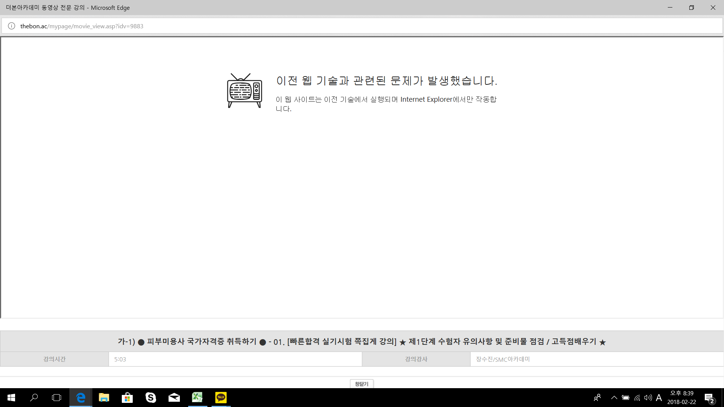Open the Wi-Fi network flyout

click(637, 398)
